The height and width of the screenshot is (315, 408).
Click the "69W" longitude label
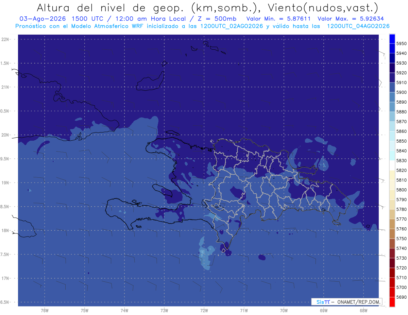point(324,311)
